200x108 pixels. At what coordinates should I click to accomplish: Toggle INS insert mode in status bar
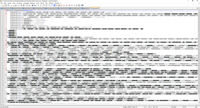click(196, 107)
